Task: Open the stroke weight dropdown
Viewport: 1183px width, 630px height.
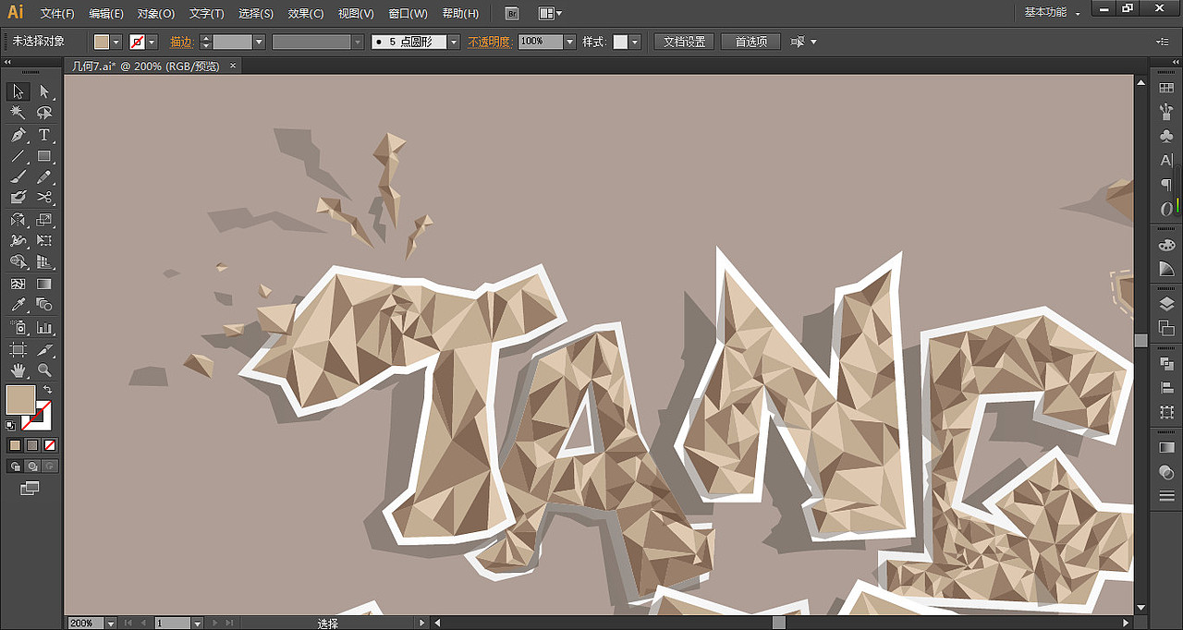Action: pyautogui.click(x=260, y=42)
